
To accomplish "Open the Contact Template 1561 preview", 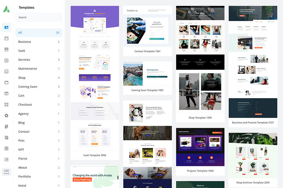I will coord(148,30).
